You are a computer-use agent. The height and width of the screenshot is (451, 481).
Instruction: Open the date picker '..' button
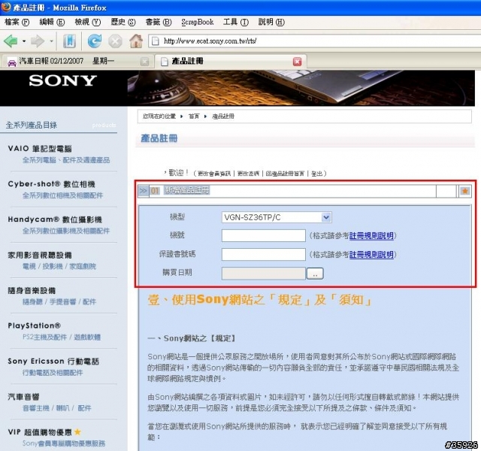[x=315, y=274]
